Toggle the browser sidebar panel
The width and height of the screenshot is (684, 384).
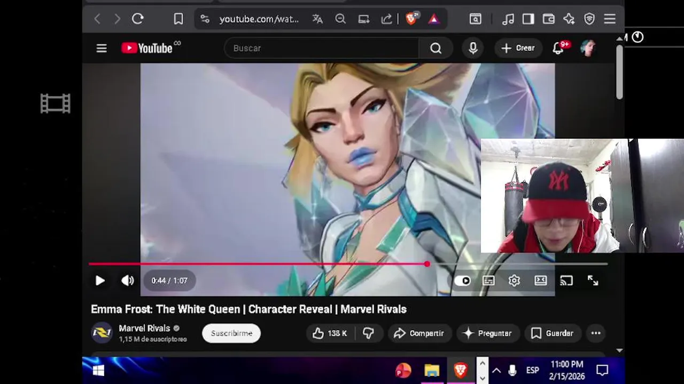coord(528,19)
